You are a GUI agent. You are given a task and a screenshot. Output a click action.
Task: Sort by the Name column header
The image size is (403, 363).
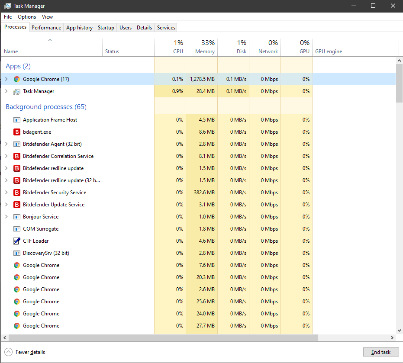(52, 48)
